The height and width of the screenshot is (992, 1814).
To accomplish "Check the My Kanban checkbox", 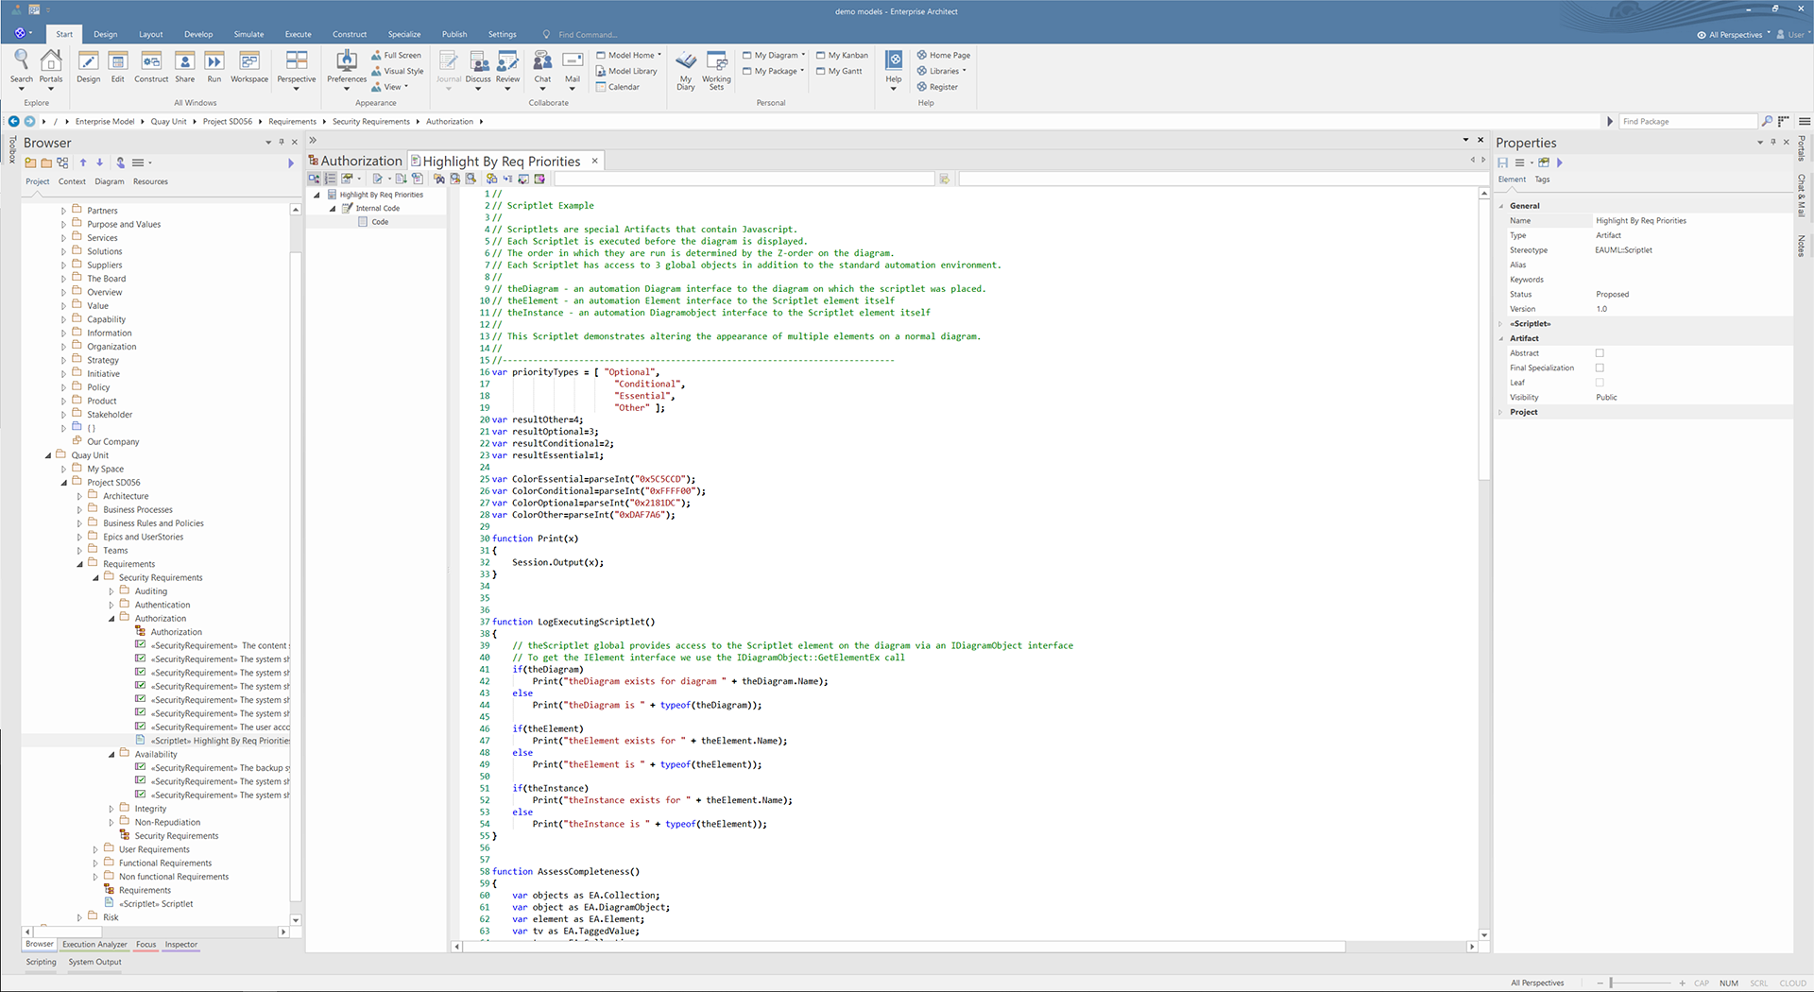I will (821, 56).
